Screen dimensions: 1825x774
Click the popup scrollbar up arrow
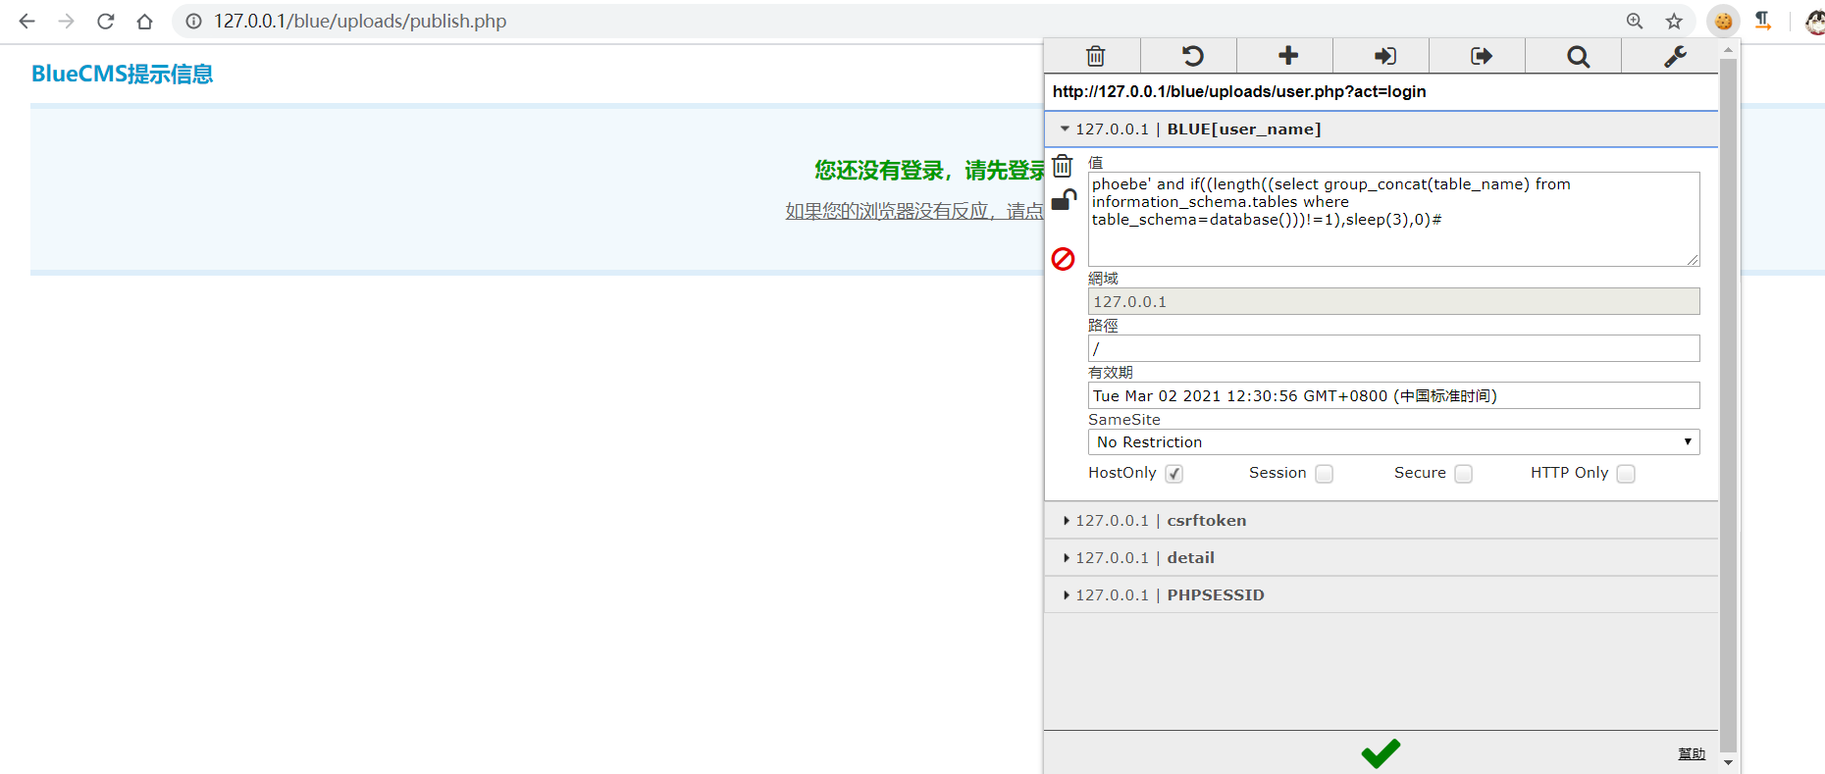click(1728, 50)
